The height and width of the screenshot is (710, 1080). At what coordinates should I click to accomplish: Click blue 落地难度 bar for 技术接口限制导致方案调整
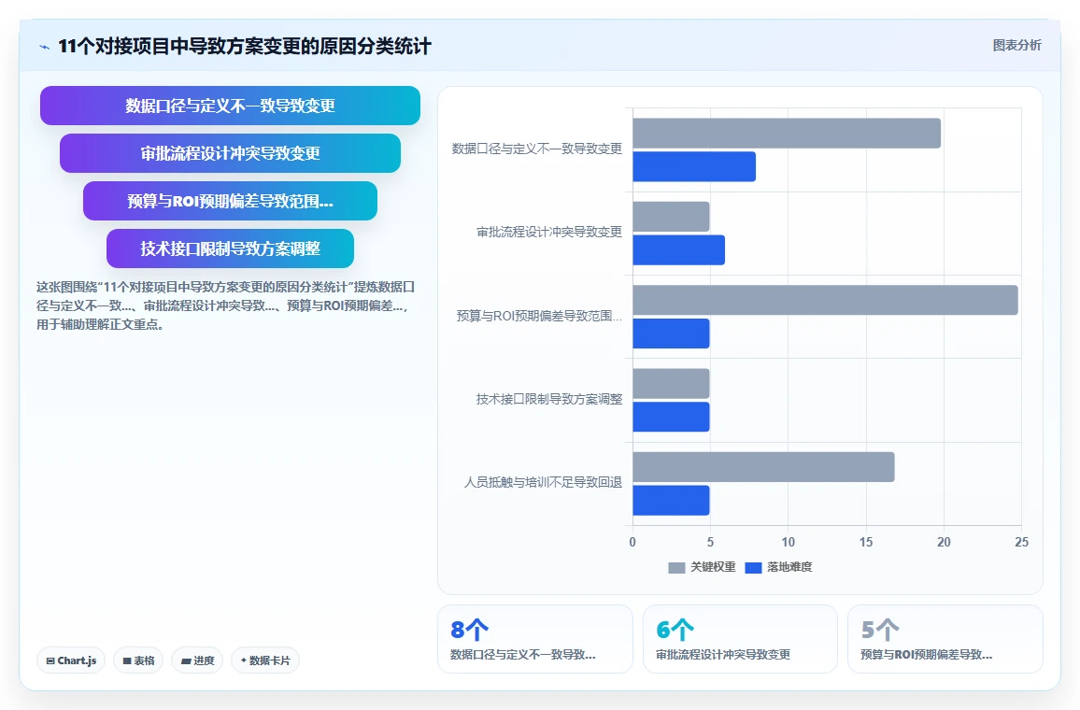coord(671,417)
